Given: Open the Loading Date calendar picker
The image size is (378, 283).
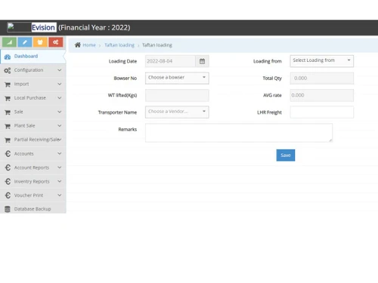Looking at the screenshot, I should [x=202, y=61].
